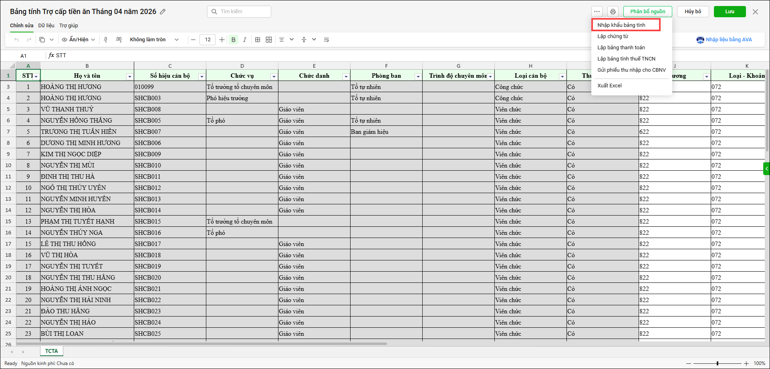The image size is (770, 369).
Task: Click the decrease decimal places icon
Action: [106, 40]
